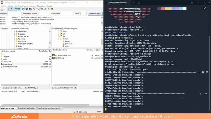
Task: Select docker-compose.yaml in remote list
Action: (63, 55)
